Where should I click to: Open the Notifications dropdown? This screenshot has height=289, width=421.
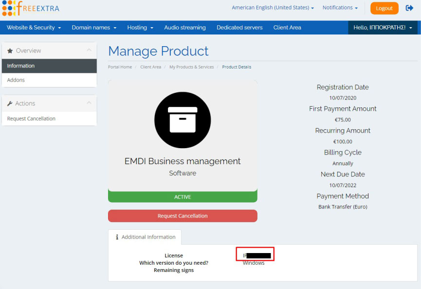[x=340, y=8]
